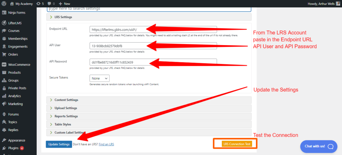The height and width of the screenshot is (155, 342).
Task: Click the Ninja Forms sidebar icon
Action: pos(4,13)
